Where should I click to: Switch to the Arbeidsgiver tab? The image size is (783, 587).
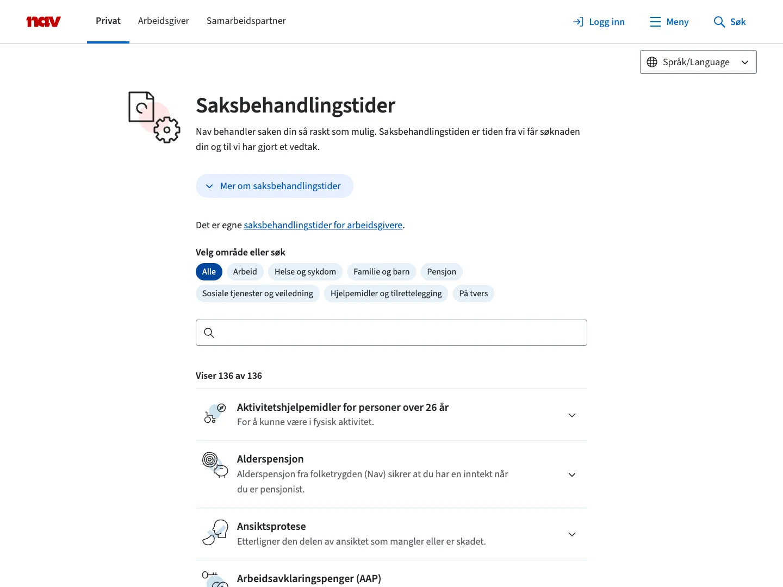pyautogui.click(x=163, y=21)
